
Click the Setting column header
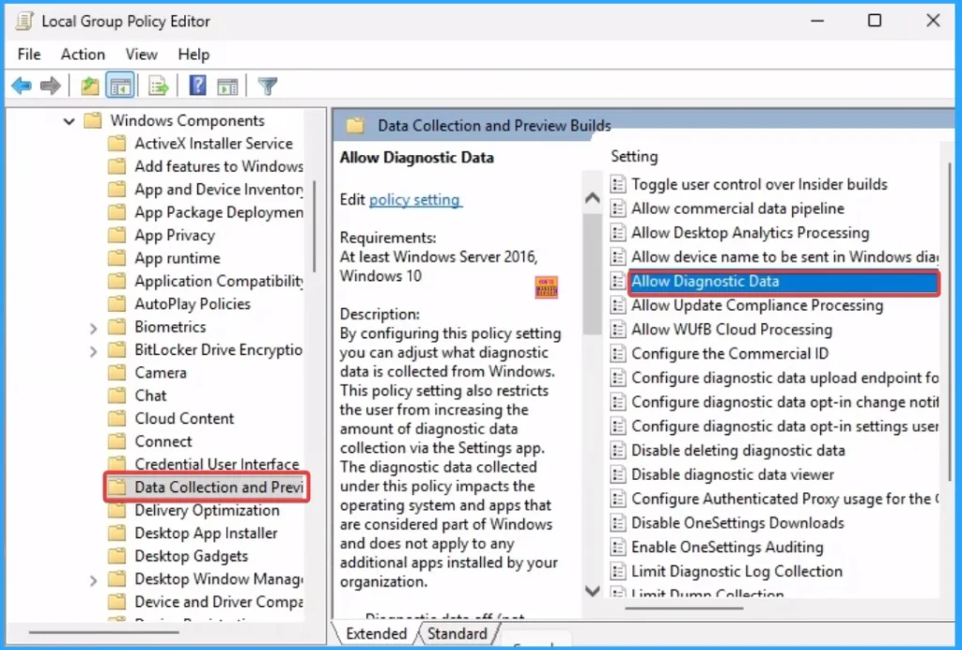tap(634, 156)
